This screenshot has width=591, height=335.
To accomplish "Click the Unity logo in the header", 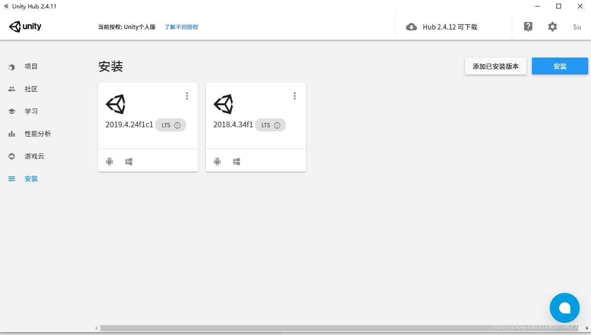I will (x=25, y=27).
